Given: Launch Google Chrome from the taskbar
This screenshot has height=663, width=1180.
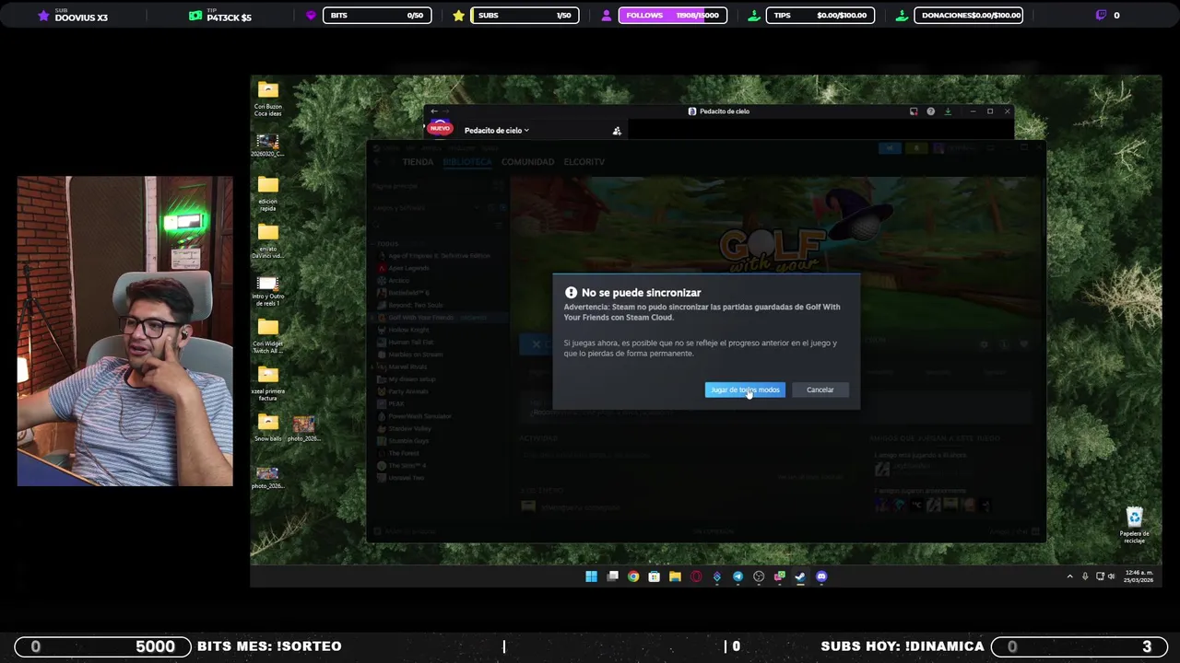Looking at the screenshot, I should tap(633, 576).
